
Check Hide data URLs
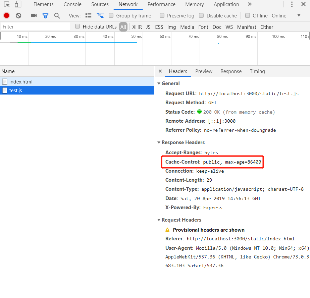[77, 26]
